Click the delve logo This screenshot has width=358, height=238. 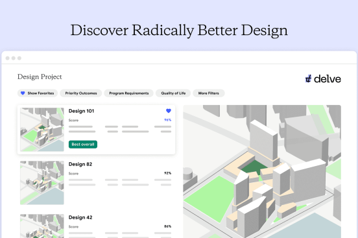coord(323,79)
